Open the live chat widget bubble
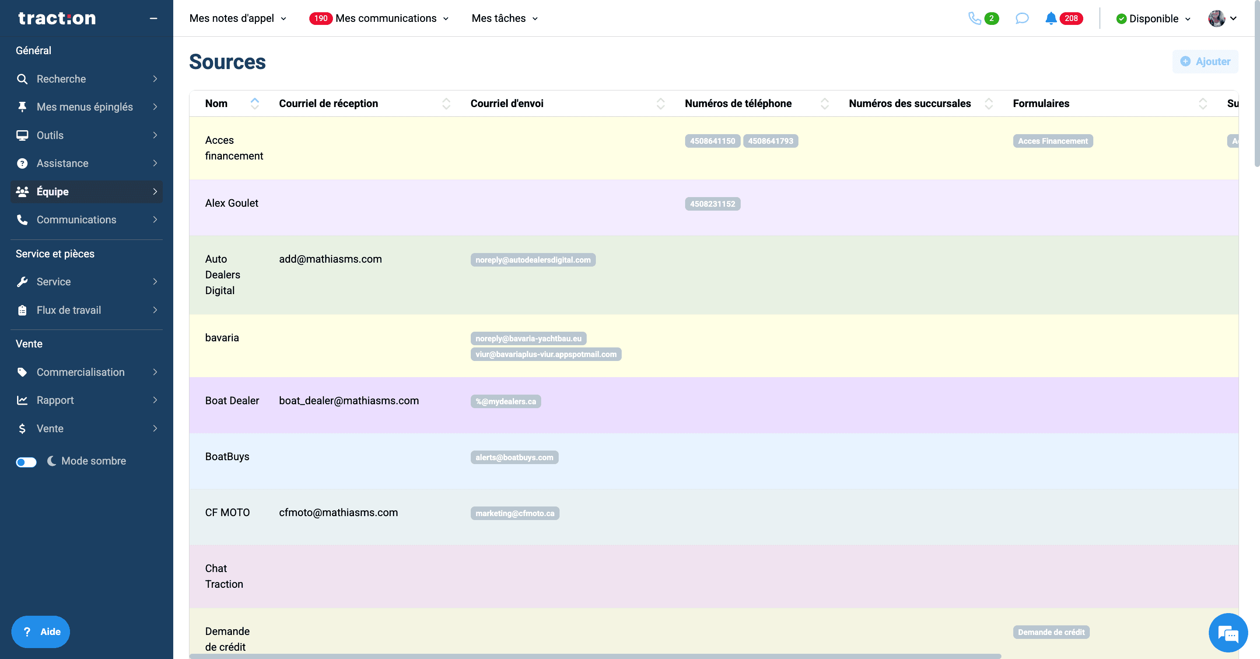Viewport: 1260px width, 659px height. point(1228,633)
